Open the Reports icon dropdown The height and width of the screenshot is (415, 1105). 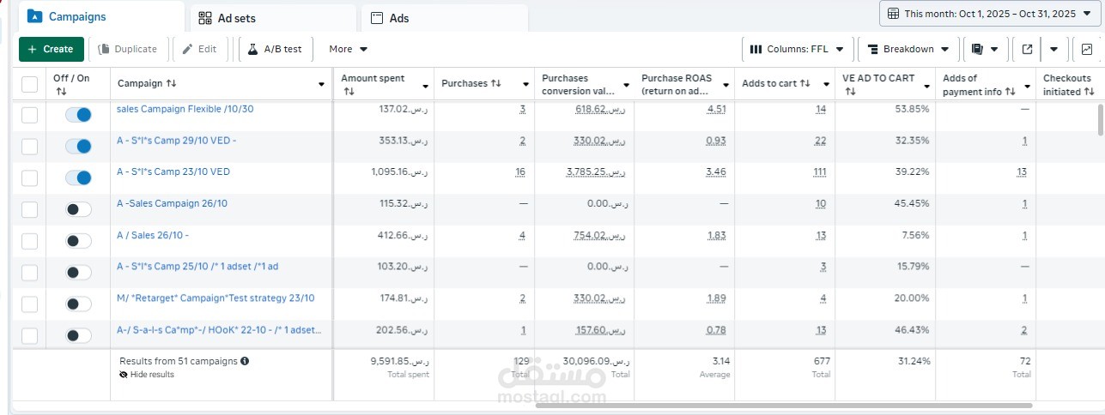point(985,49)
